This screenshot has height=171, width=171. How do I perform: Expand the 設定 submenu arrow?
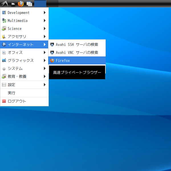pyautogui.click(x=45, y=85)
